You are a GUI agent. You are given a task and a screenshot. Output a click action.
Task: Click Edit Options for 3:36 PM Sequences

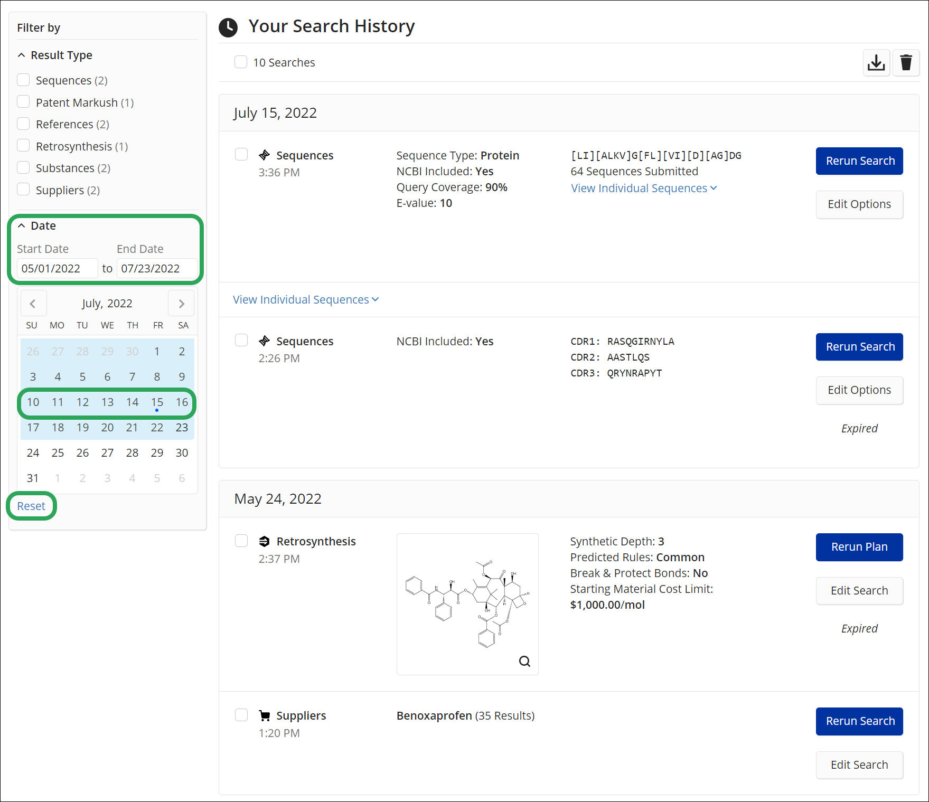point(859,204)
